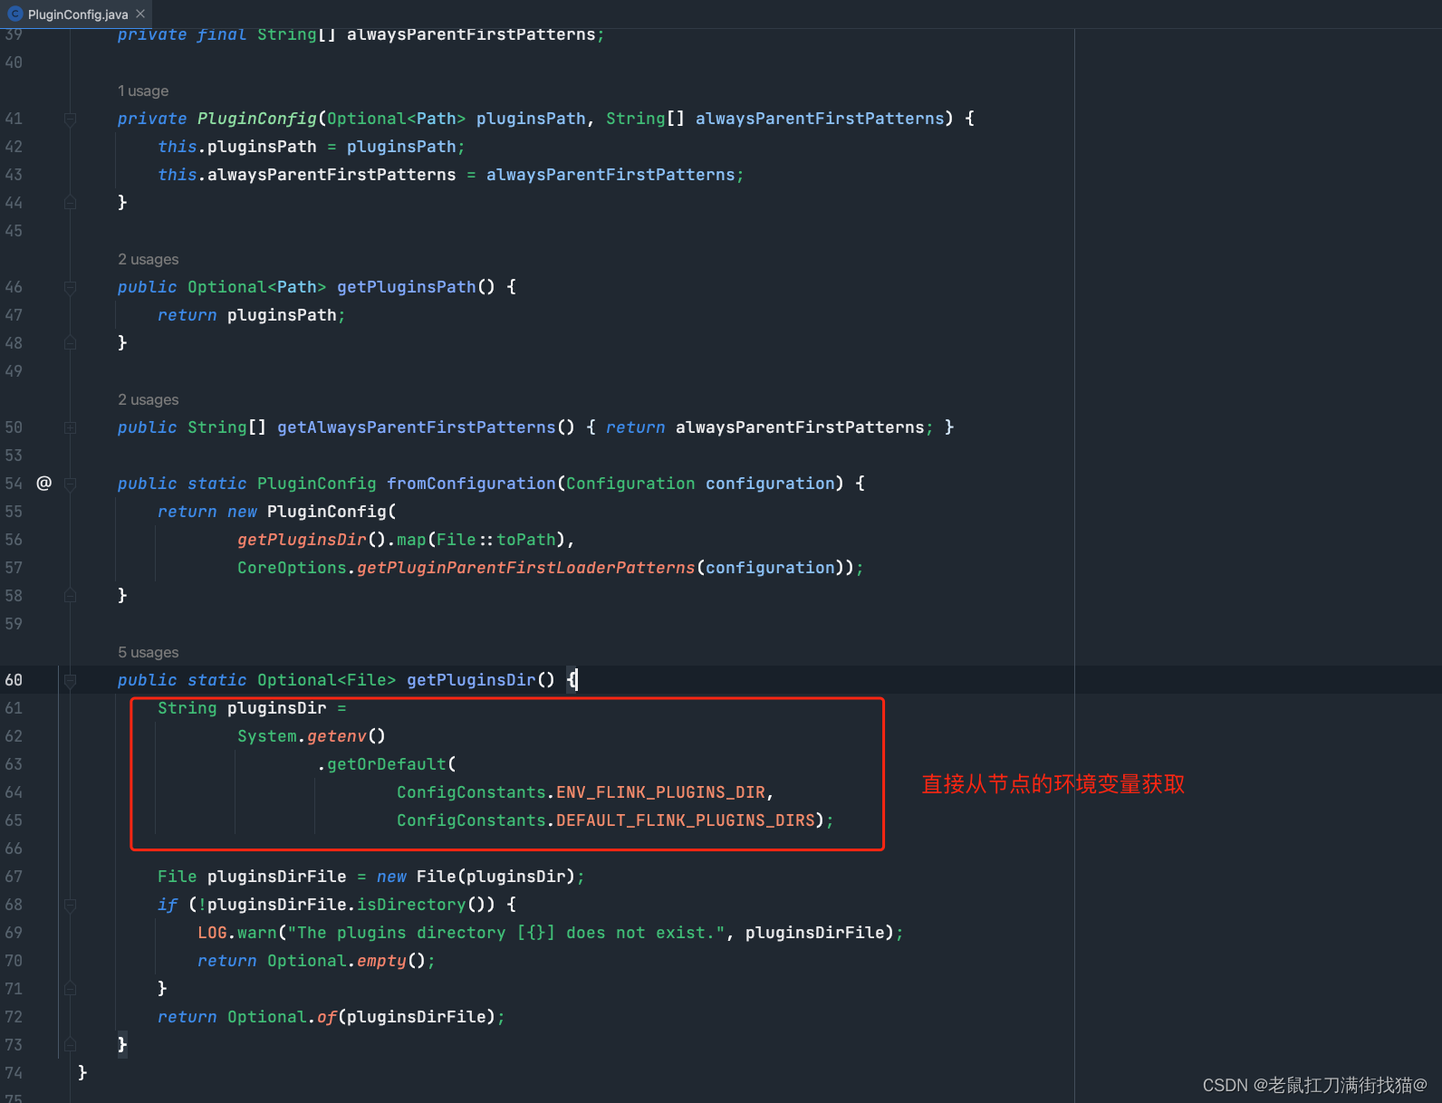Open the '5 usages' hint above getPluginsDir

[149, 652]
